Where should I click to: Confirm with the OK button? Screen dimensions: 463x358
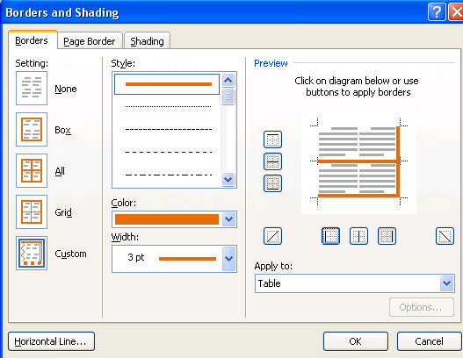click(x=356, y=341)
